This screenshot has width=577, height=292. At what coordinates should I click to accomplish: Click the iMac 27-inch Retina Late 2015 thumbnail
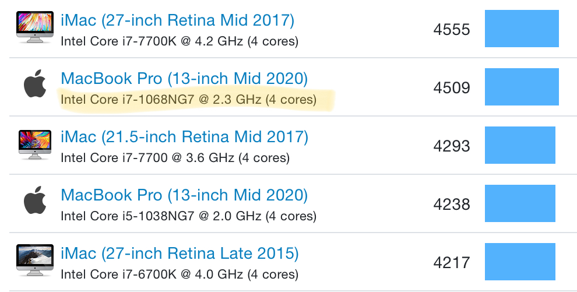[x=35, y=261]
